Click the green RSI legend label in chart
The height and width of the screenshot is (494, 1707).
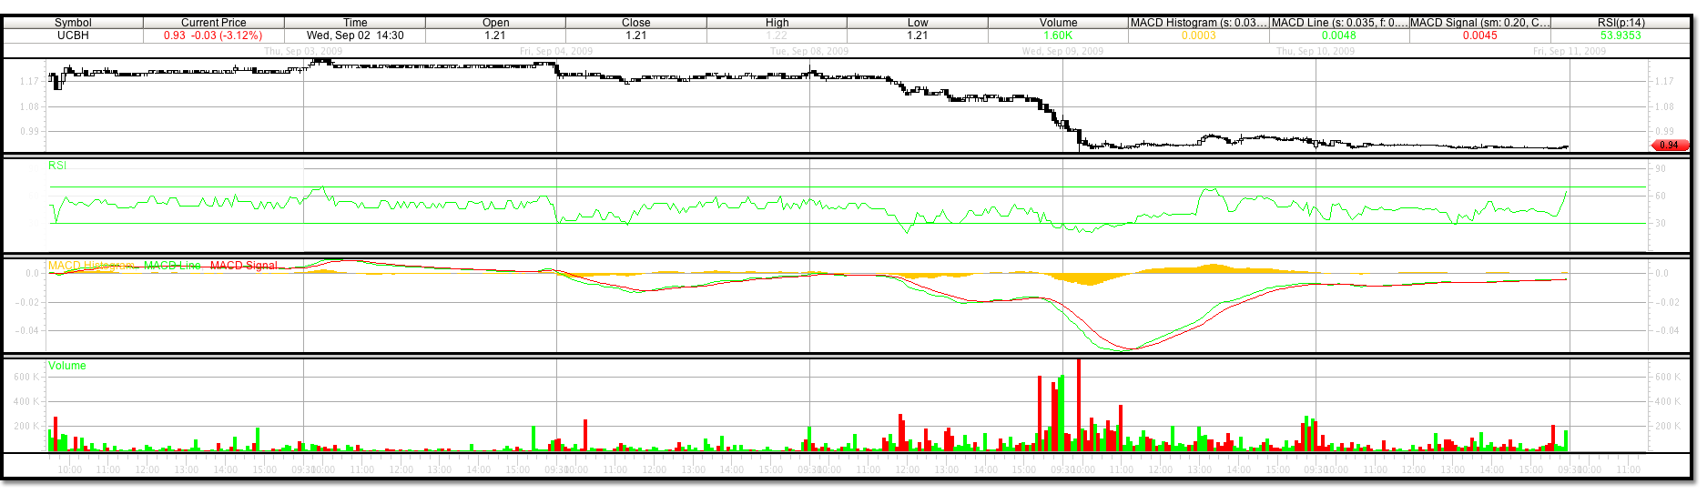(x=57, y=166)
